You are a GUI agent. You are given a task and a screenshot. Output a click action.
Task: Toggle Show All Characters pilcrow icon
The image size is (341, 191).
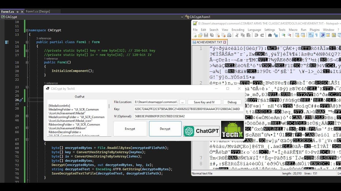tap(316, 35)
